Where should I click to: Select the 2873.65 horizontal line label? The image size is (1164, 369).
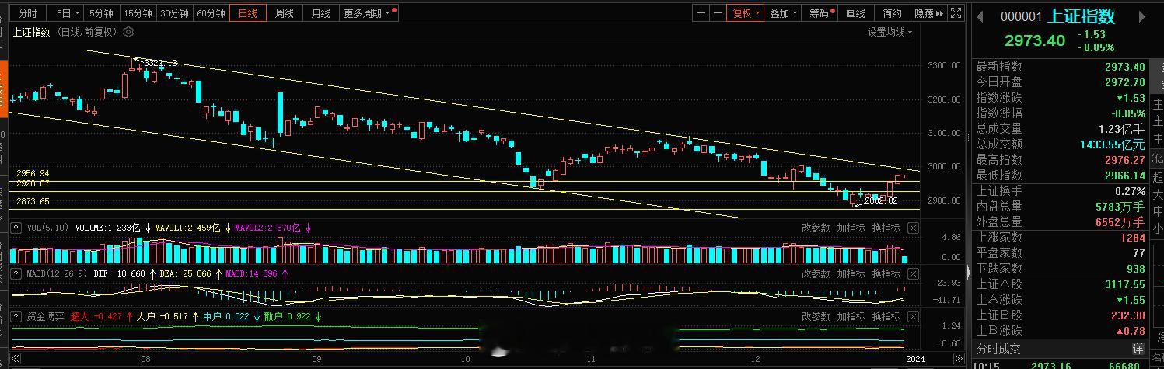(x=33, y=201)
